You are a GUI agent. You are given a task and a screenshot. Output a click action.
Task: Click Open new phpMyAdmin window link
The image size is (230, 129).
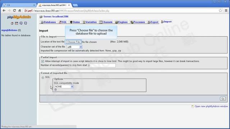(x=211, y=106)
